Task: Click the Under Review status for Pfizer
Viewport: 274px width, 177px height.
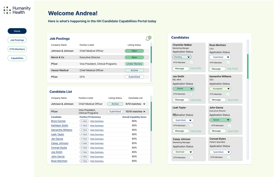Action: click(134, 64)
